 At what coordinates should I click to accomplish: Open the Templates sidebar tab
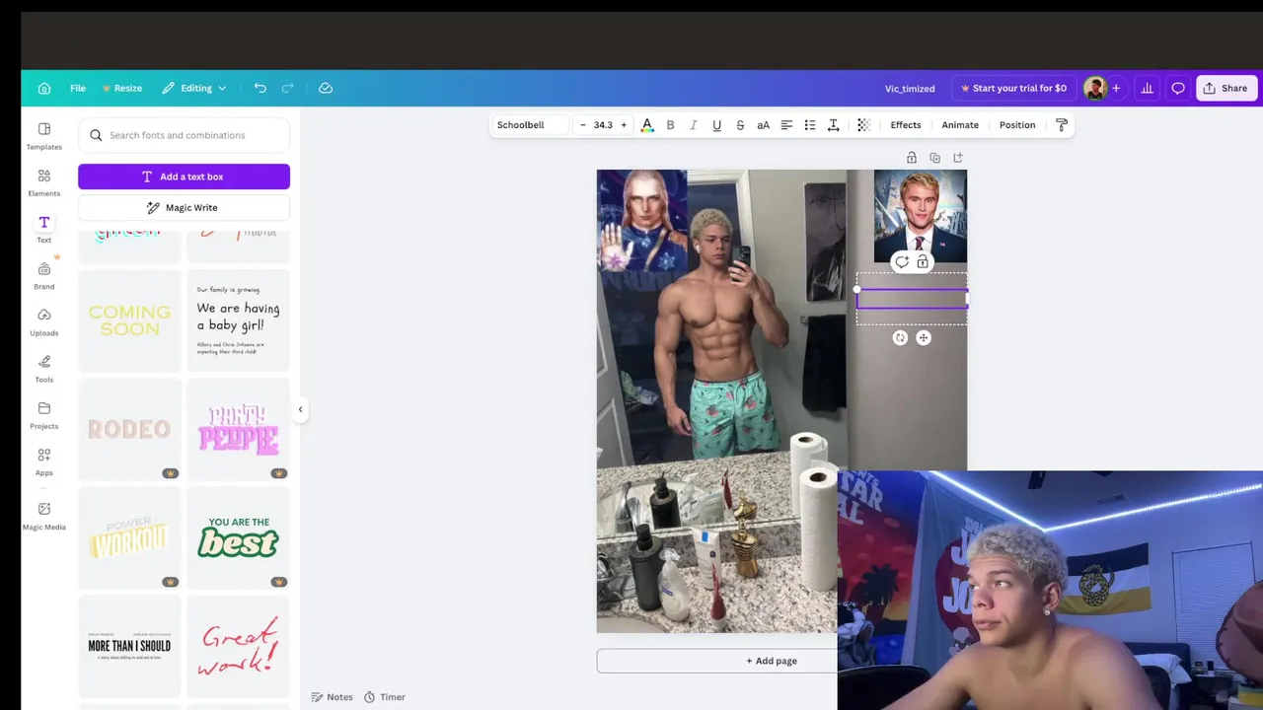pyautogui.click(x=44, y=136)
